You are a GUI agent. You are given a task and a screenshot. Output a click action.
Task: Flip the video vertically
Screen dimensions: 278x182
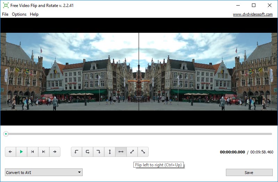click(110, 152)
